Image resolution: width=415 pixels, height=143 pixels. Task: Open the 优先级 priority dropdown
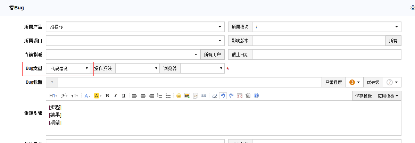point(392,83)
